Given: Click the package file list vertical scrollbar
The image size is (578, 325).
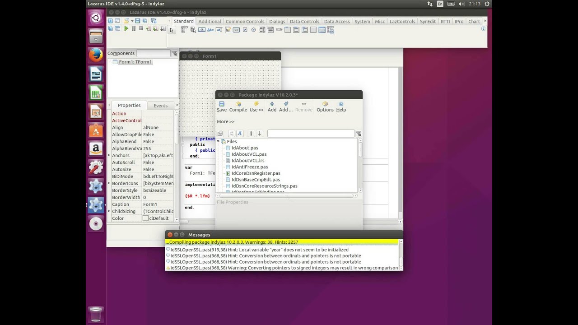Looking at the screenshot, I should click(360, 165).
